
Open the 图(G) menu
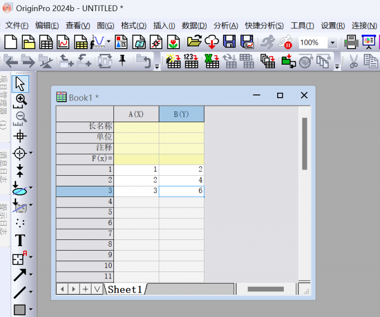[x=106, y=26]
